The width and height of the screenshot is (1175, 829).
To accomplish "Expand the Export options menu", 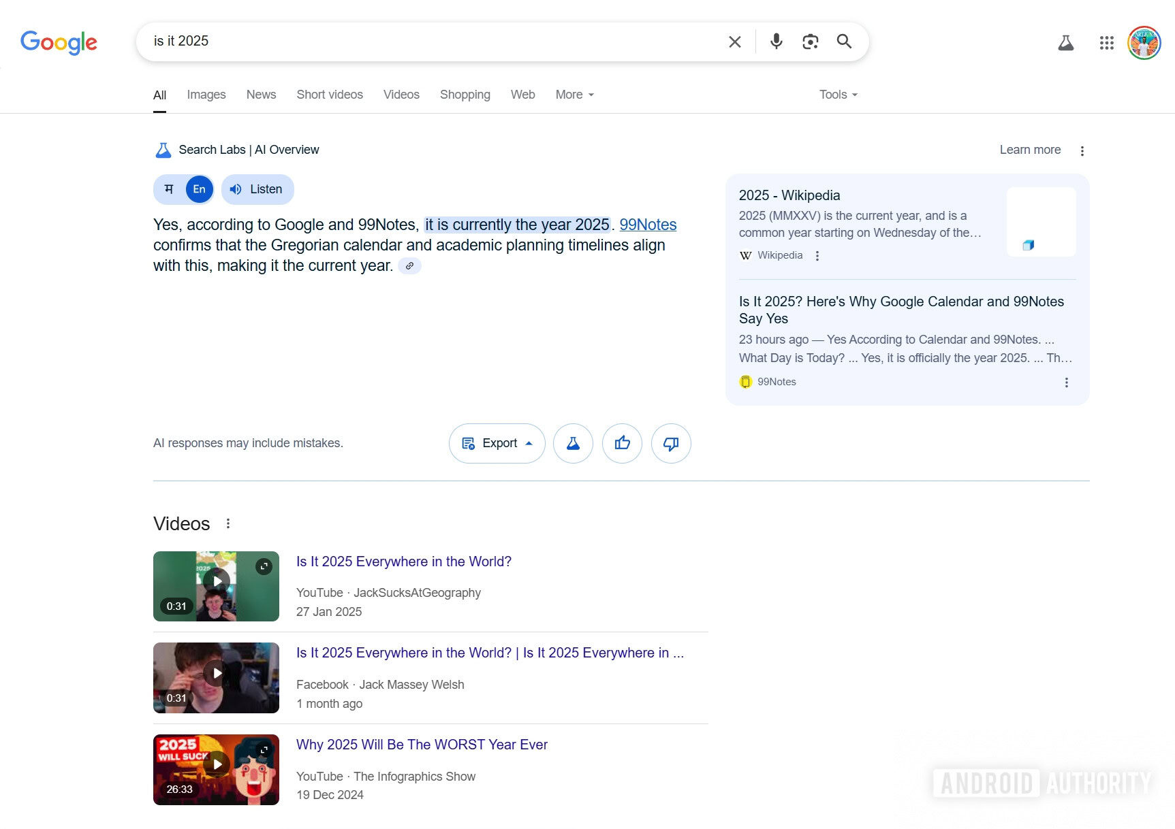I will (497, 444).
